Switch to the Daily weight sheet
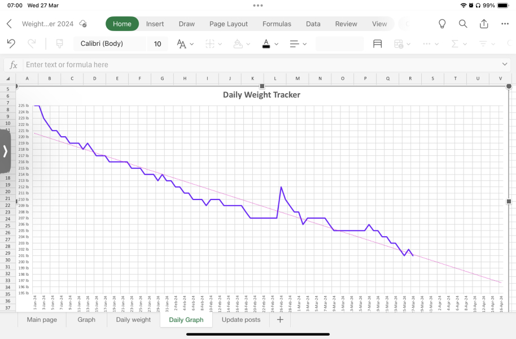 point(133,320)
